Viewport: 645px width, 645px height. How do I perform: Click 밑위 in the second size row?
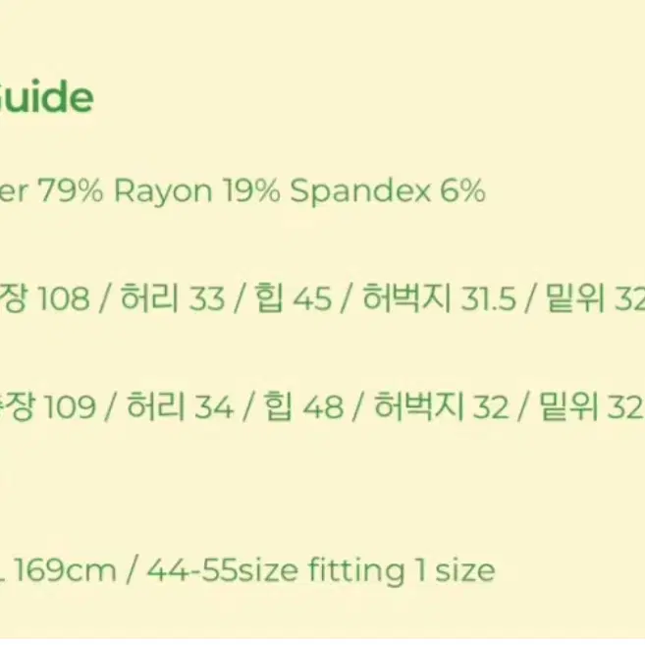[568, 406]
